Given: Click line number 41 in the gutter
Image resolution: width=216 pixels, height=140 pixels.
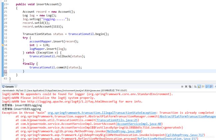Looking at the screenshot, I should point(5,71).
